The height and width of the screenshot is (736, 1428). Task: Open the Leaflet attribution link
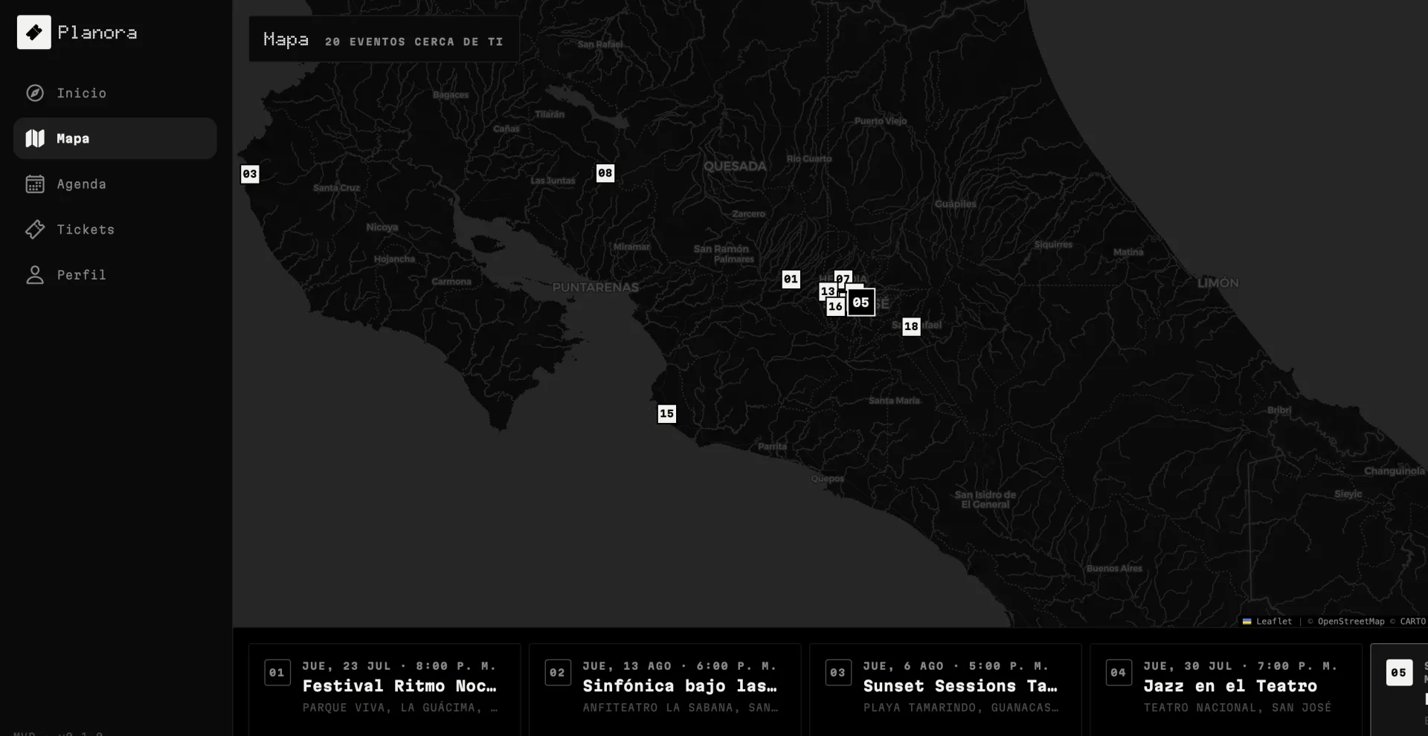tap(1267, 622)
